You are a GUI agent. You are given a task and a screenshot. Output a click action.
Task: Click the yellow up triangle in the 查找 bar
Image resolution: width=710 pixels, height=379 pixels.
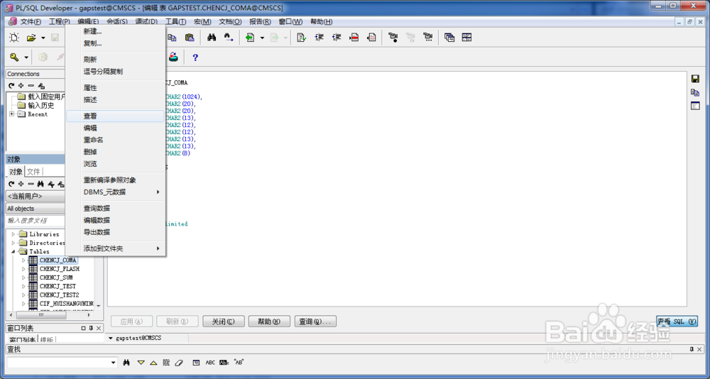(x=153, y=363)
